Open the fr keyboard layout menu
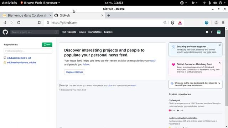The width and height of the screenshot is (228, 128). tap(195, 3)
